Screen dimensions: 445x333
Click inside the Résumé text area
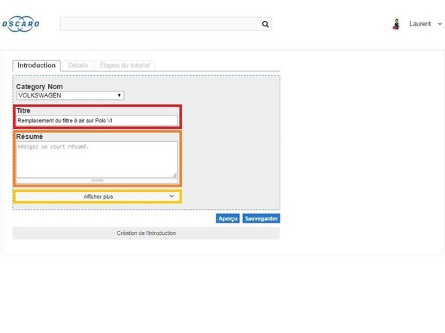[97, 160]
